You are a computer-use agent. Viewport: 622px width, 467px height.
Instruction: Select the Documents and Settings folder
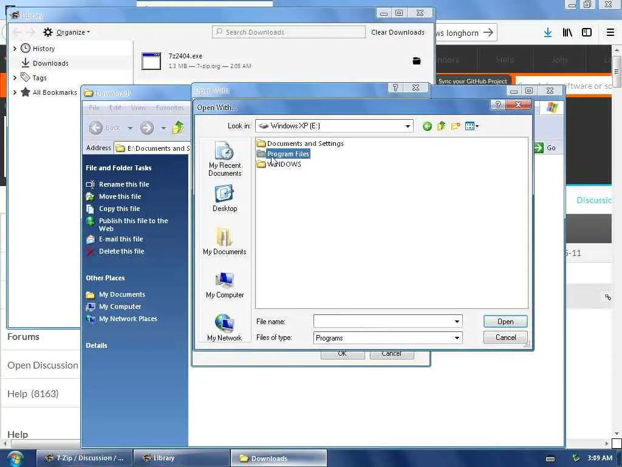pyautogui.click(x=300, y=144)
